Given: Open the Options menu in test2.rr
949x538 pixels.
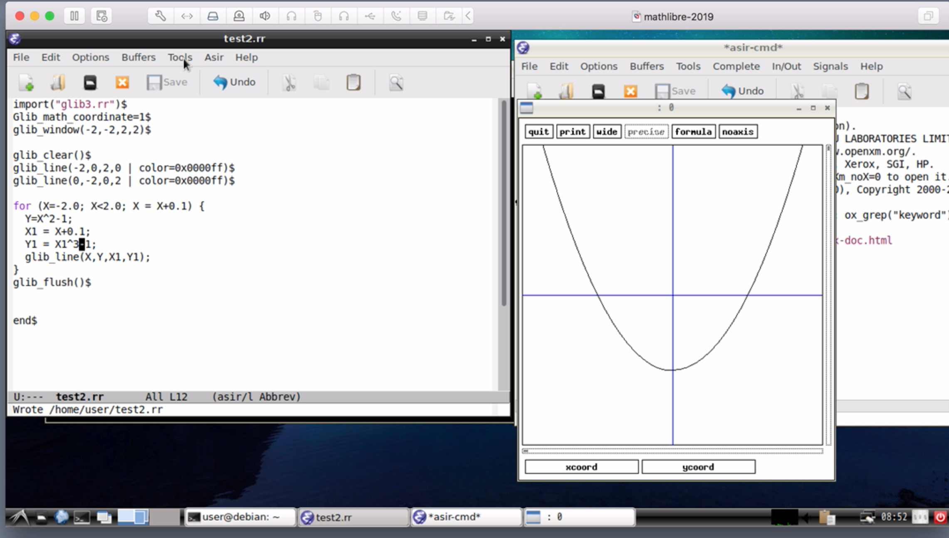Looking at the screenshot, I should click(x=91, y=57).
